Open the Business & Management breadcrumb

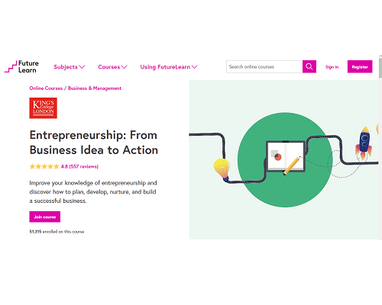(x=95, y=88)
